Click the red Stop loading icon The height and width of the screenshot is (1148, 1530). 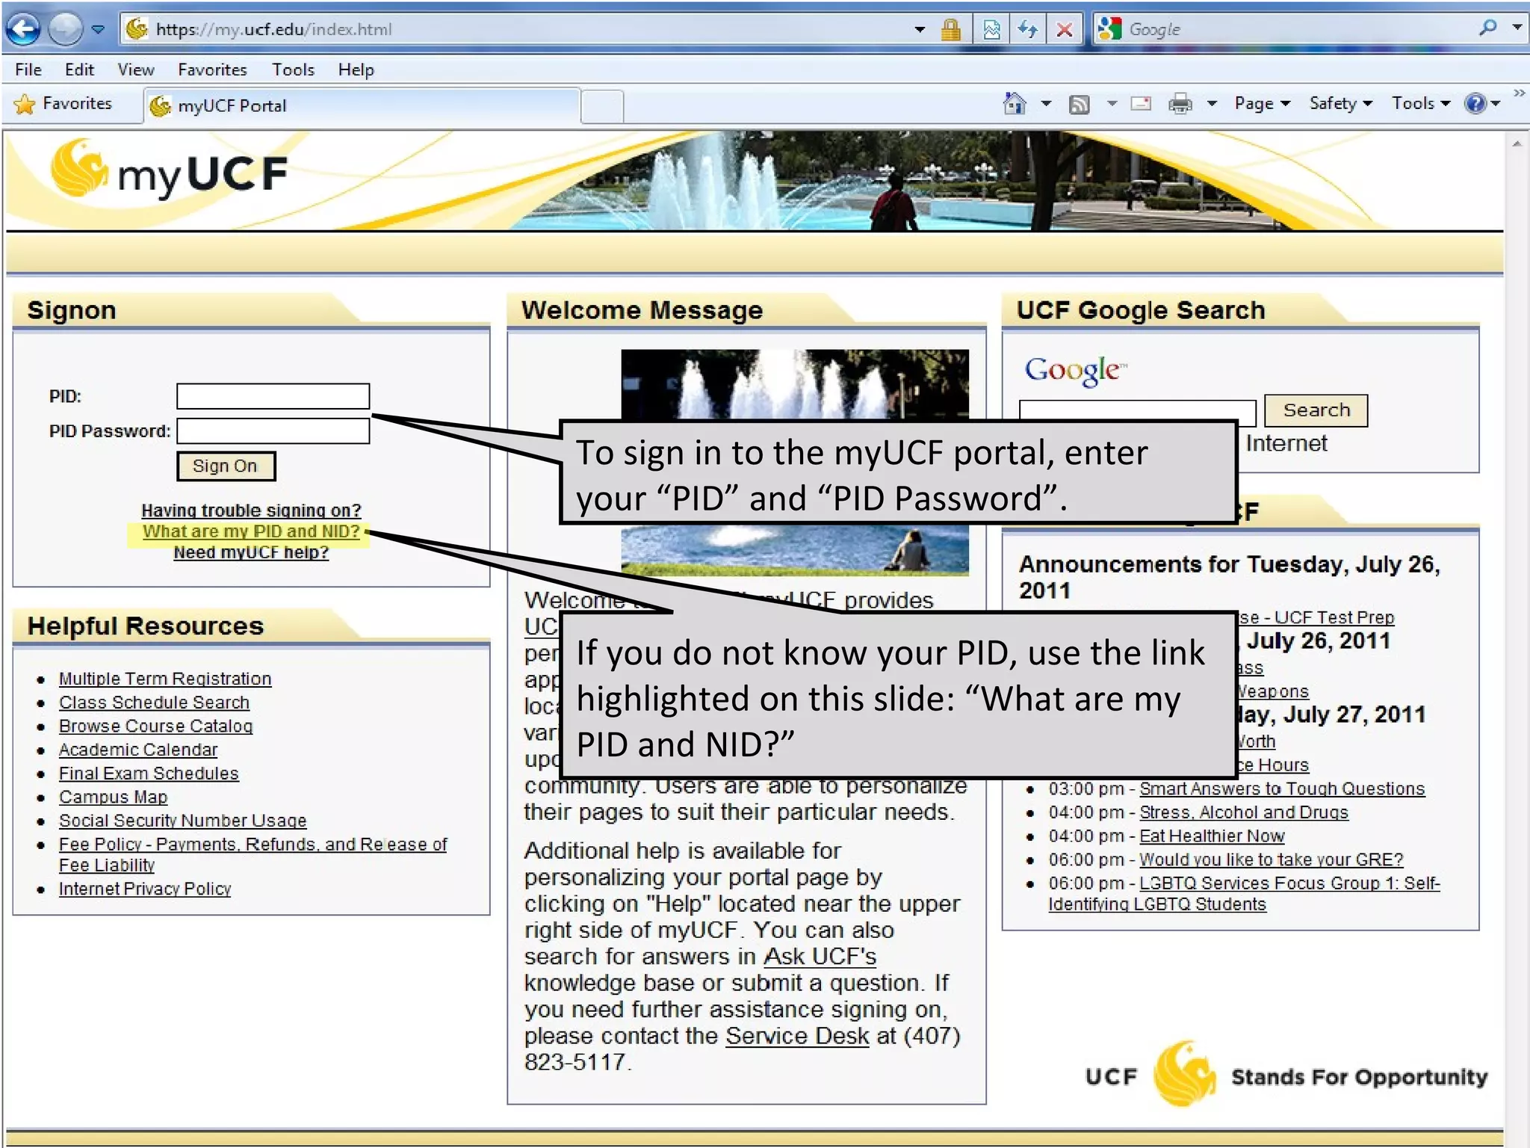[1065, 30]
